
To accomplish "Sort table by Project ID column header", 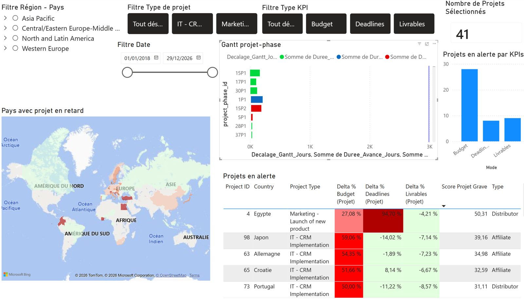I will coord(237,186).
